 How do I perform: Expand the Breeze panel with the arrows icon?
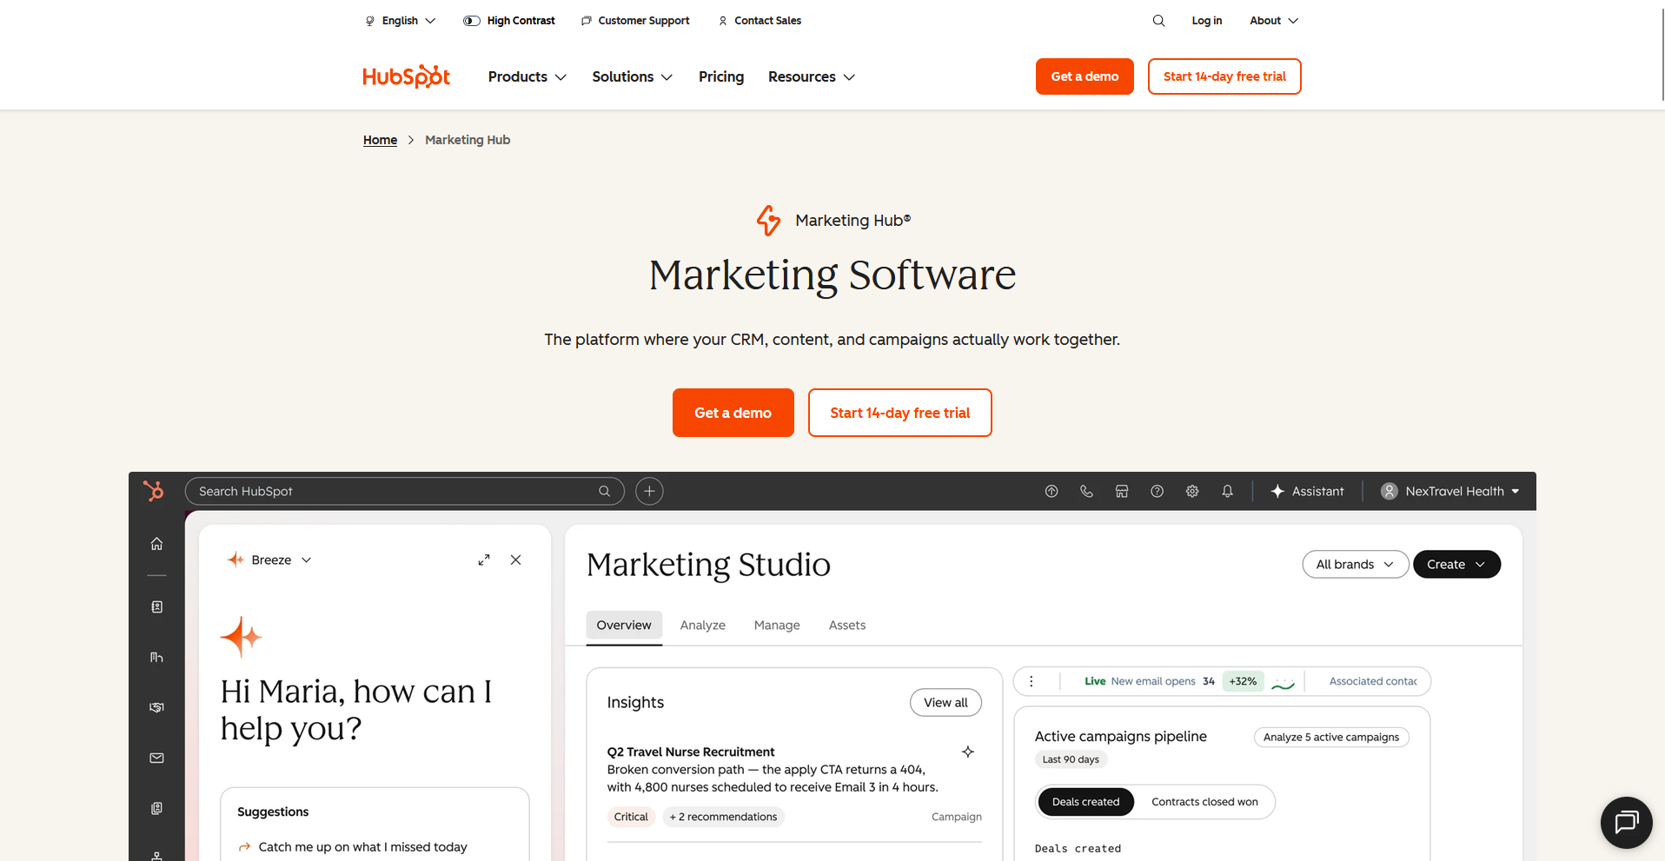(x=484, y=560)
